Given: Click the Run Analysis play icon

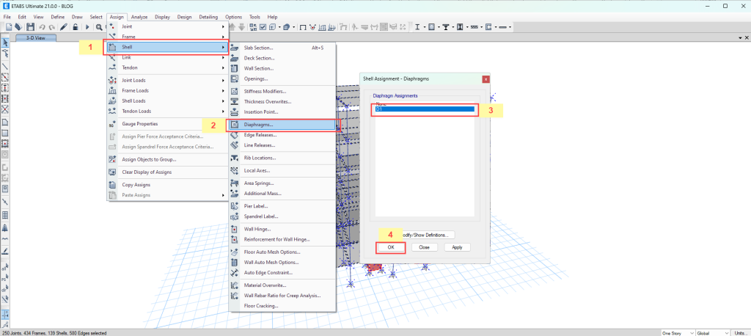Looking at the screenshot, I should point(88,27).
